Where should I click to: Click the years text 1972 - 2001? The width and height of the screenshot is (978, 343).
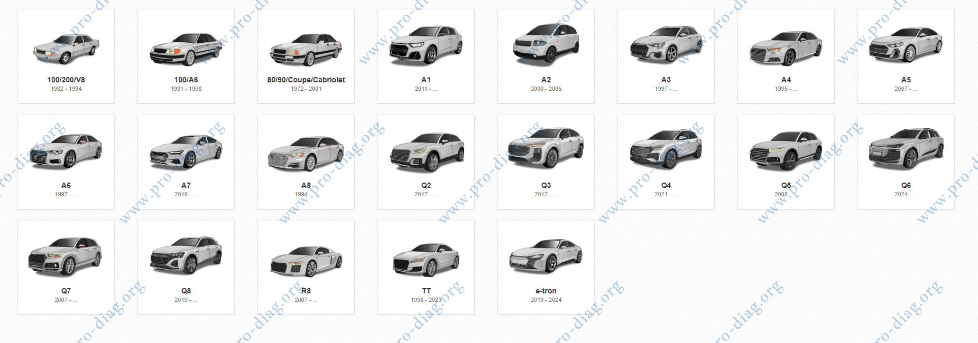pyautogui.click(x=306, y=89)
